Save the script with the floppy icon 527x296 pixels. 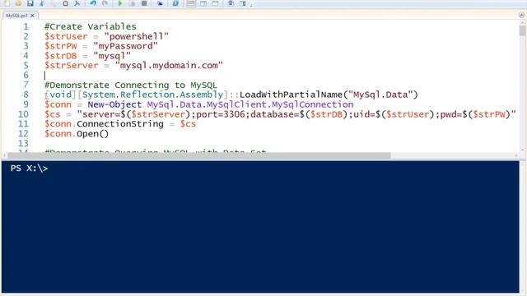tap(30, 3)
